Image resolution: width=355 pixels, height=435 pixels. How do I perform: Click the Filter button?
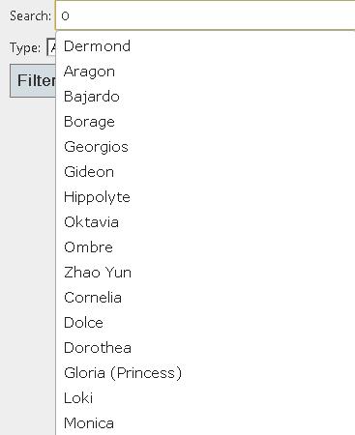pyautogui.click(x=33, y=80)
